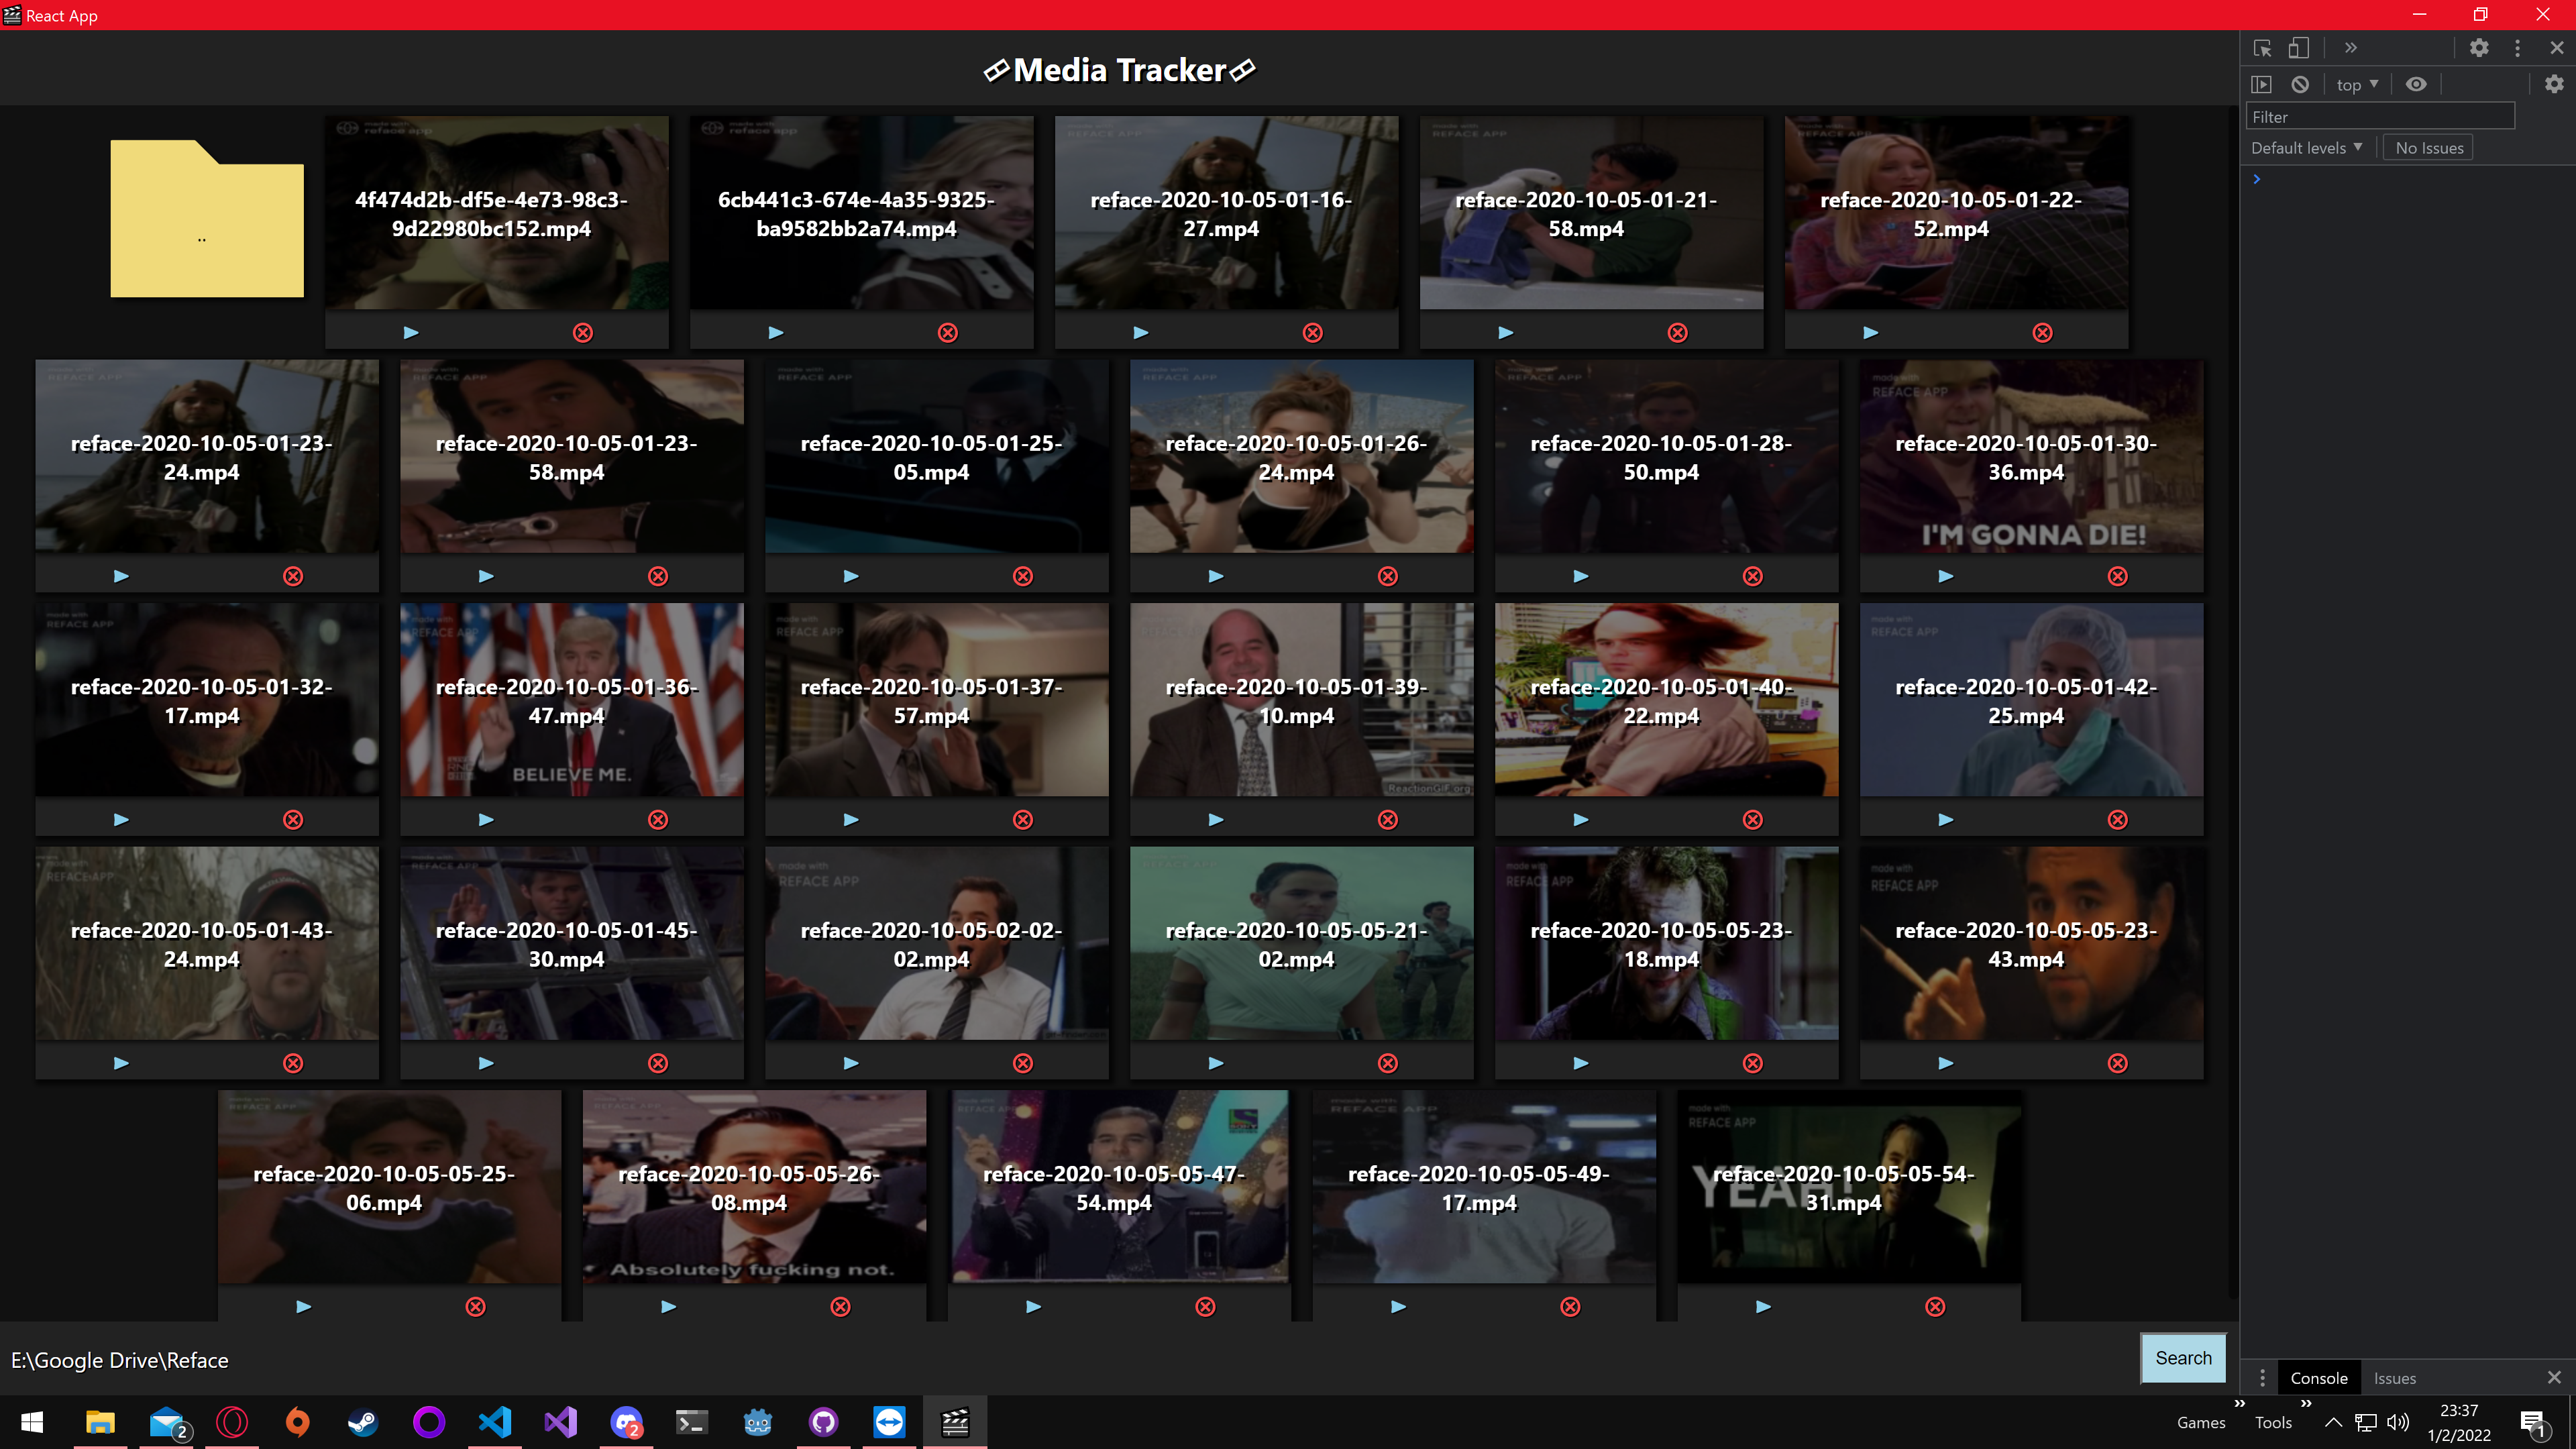Play reface-2020-10-05-01-37-57.mp4
This screenshot has height=1449, width=2576.
tap(851, 819)
